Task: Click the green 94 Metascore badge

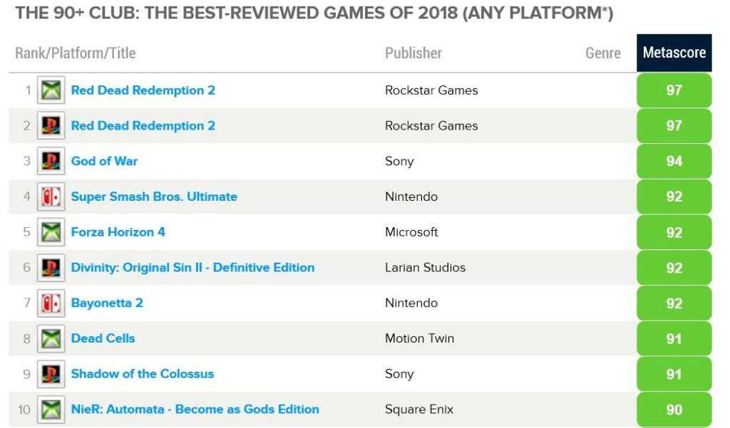Action: coord(674,161)
